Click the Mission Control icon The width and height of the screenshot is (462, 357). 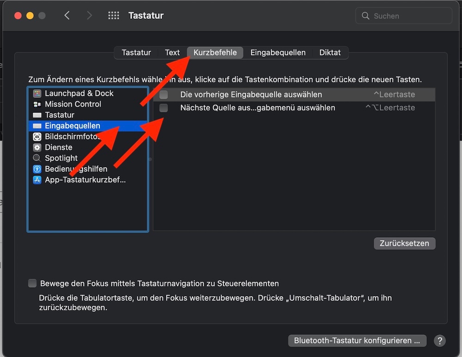point(37,105)
